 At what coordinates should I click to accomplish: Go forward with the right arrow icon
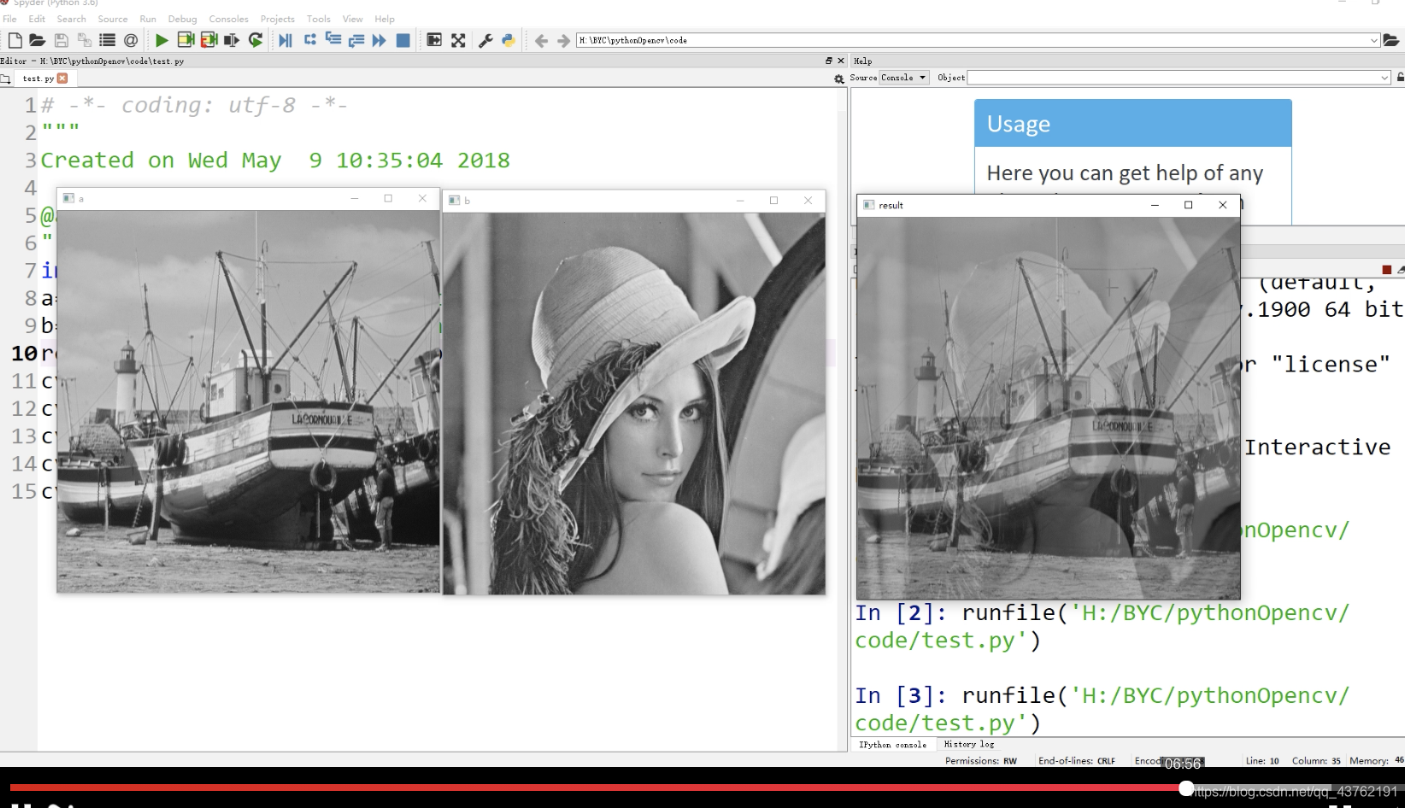563,40
